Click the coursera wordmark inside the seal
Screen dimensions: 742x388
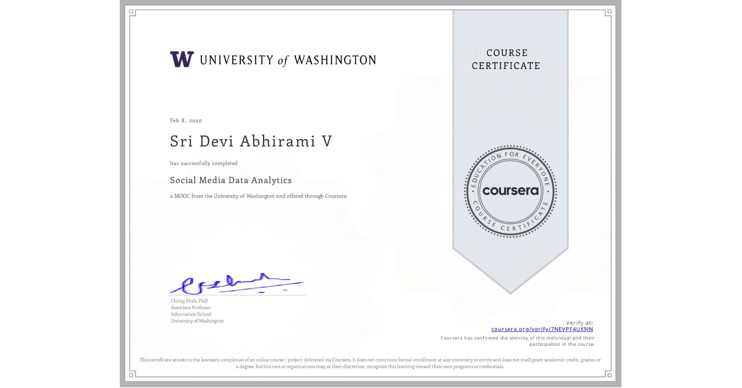coord(510,191)
